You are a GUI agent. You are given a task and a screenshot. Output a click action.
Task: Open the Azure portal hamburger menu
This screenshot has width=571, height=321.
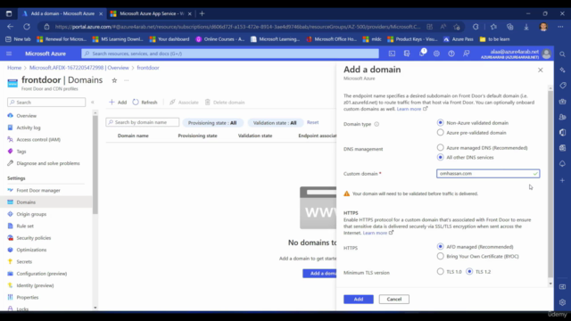pyautogui.click(x=9, y=53)
